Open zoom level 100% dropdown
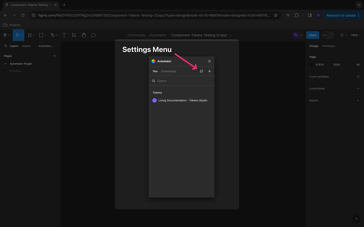Image resolution: width=364 pixels, height=227 pixels. [355, 35]
